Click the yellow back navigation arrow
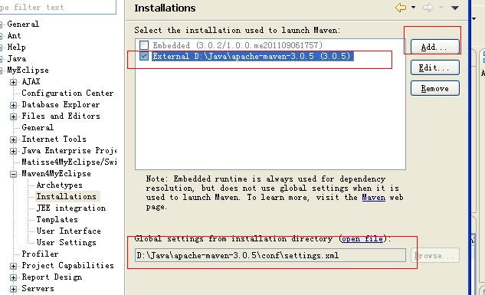The width and height of the screenshot is (485, 295). click(x=401, y=8)
